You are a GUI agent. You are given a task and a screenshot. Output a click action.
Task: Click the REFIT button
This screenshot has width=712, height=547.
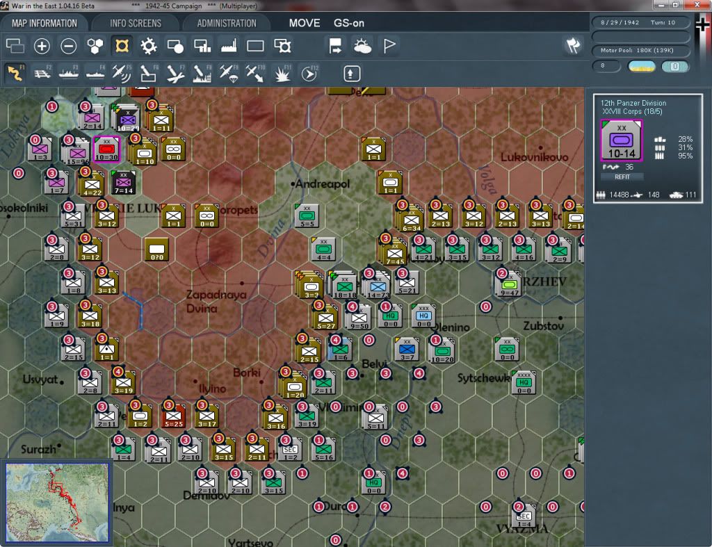pyautogui.click(x=622, y=177)
